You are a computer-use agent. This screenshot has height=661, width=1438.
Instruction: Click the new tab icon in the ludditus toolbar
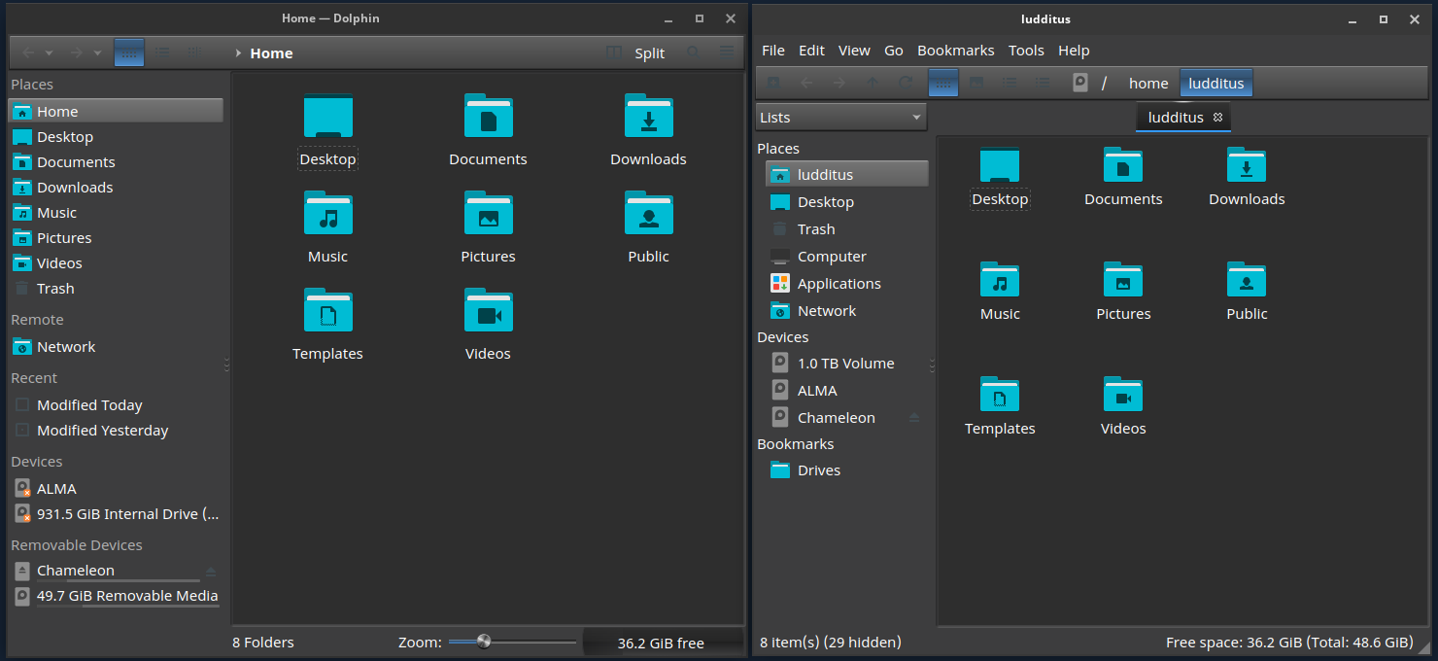[773, 83]
